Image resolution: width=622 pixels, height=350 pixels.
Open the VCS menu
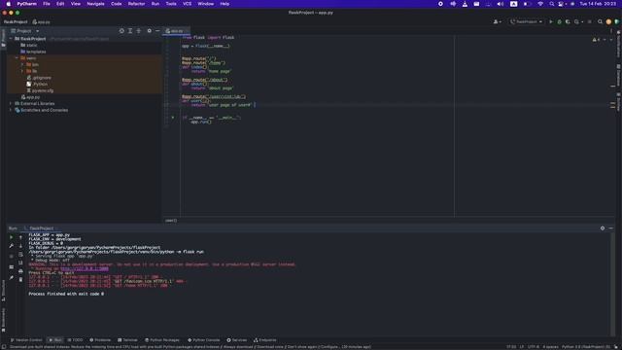pos(187,4)
